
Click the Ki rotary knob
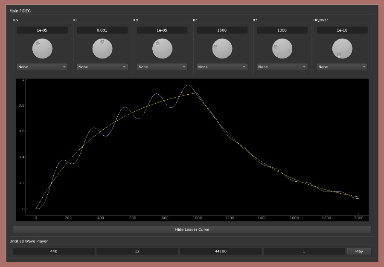pos(102,49)
